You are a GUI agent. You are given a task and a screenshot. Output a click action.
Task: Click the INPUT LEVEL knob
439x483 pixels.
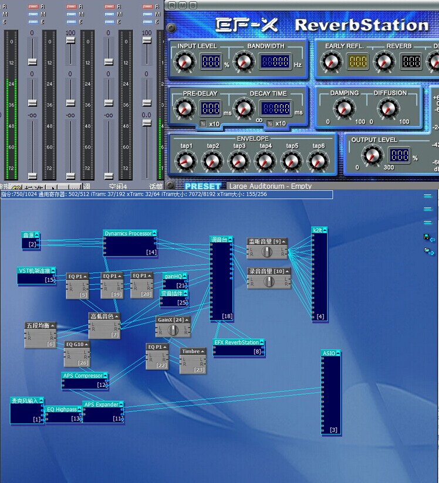tap(185, 62)
